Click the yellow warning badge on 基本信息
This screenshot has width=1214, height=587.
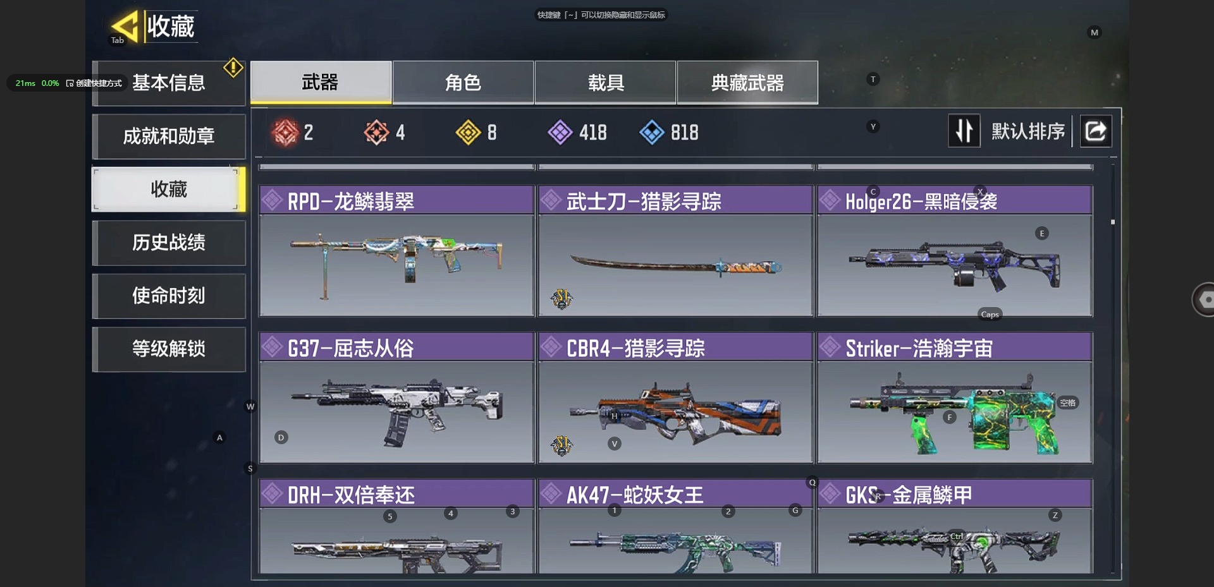(233, 68)
